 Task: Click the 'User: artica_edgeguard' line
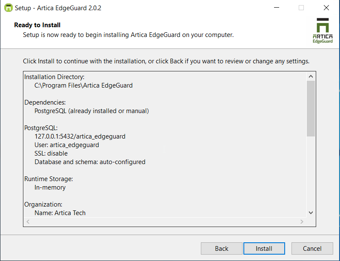coord(67,145)
